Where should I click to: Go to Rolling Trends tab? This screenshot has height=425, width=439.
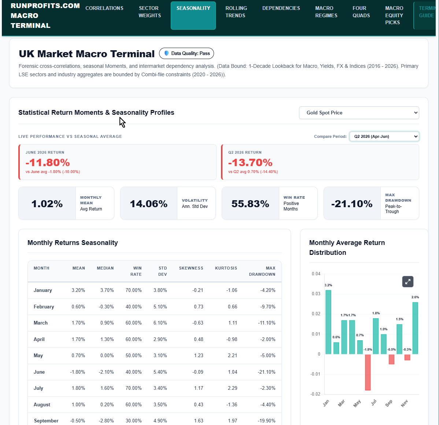coord(236,12)
